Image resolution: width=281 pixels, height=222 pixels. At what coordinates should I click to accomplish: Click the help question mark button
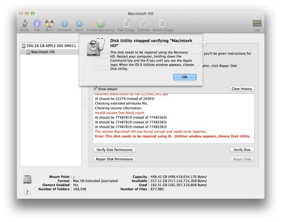(27, 192)
